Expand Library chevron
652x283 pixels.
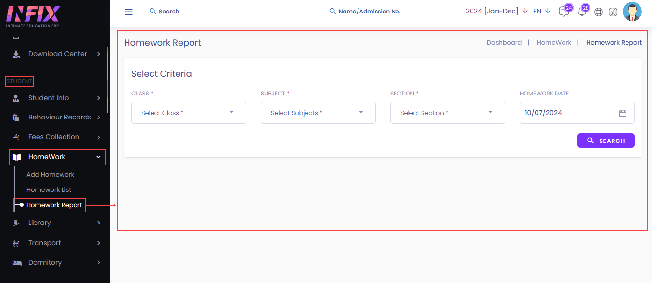coord(99,223)
